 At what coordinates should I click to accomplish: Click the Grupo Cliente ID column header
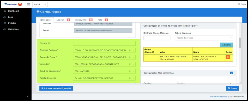click(151, 51)
